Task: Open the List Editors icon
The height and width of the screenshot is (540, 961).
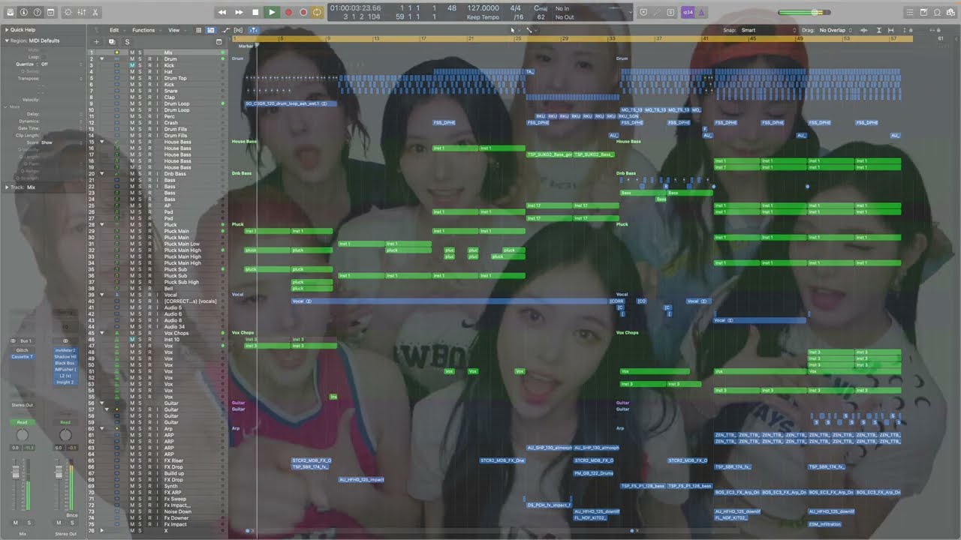Action: (x=910, y=12)
